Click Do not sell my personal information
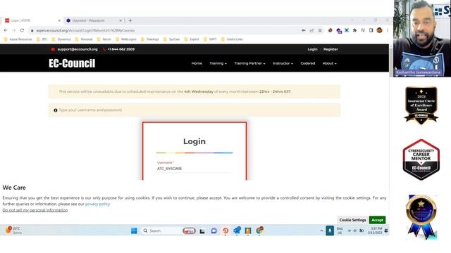The height and width of the screenshot is (253, 451). coord(35,210)
